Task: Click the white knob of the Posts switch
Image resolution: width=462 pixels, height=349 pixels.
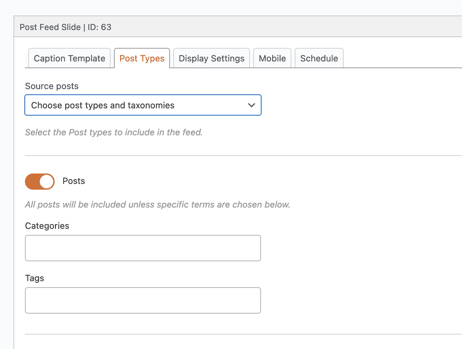Action: click(x=47, y=182)
